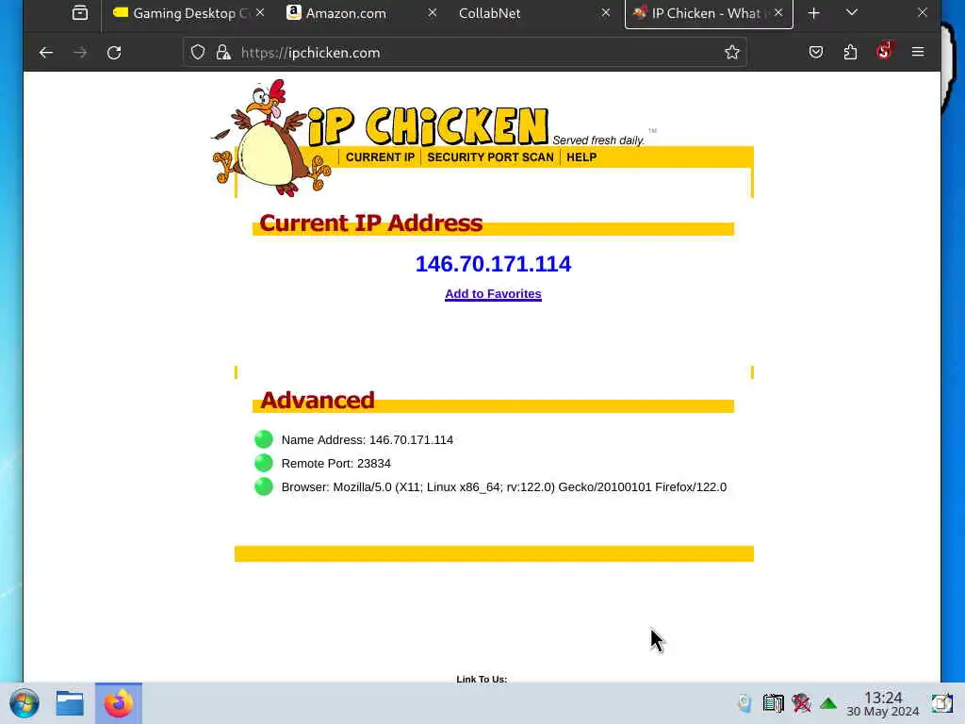
Task: Click the red extension icon in toolbar
Action: [x=884, y=51]
